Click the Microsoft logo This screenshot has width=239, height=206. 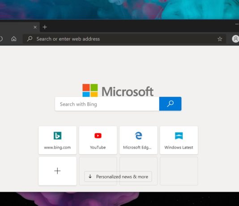point(118,91)
